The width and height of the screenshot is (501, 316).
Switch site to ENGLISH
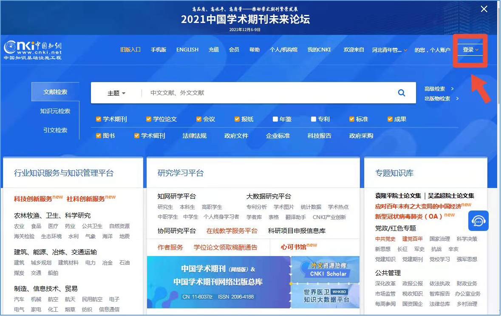pyautogui.click(x=187, y=50)
